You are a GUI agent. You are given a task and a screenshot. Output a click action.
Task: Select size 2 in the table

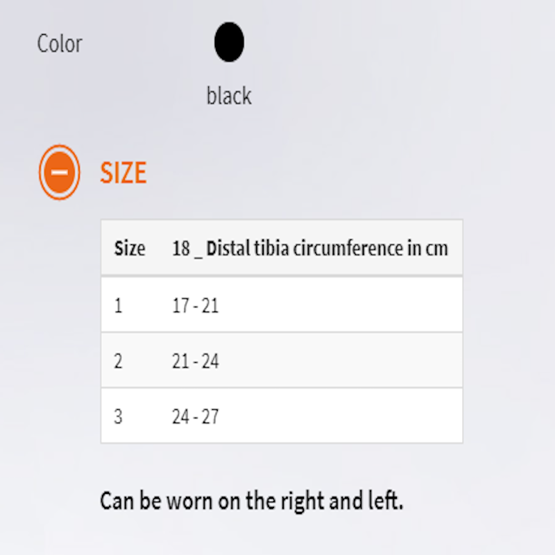118,361
